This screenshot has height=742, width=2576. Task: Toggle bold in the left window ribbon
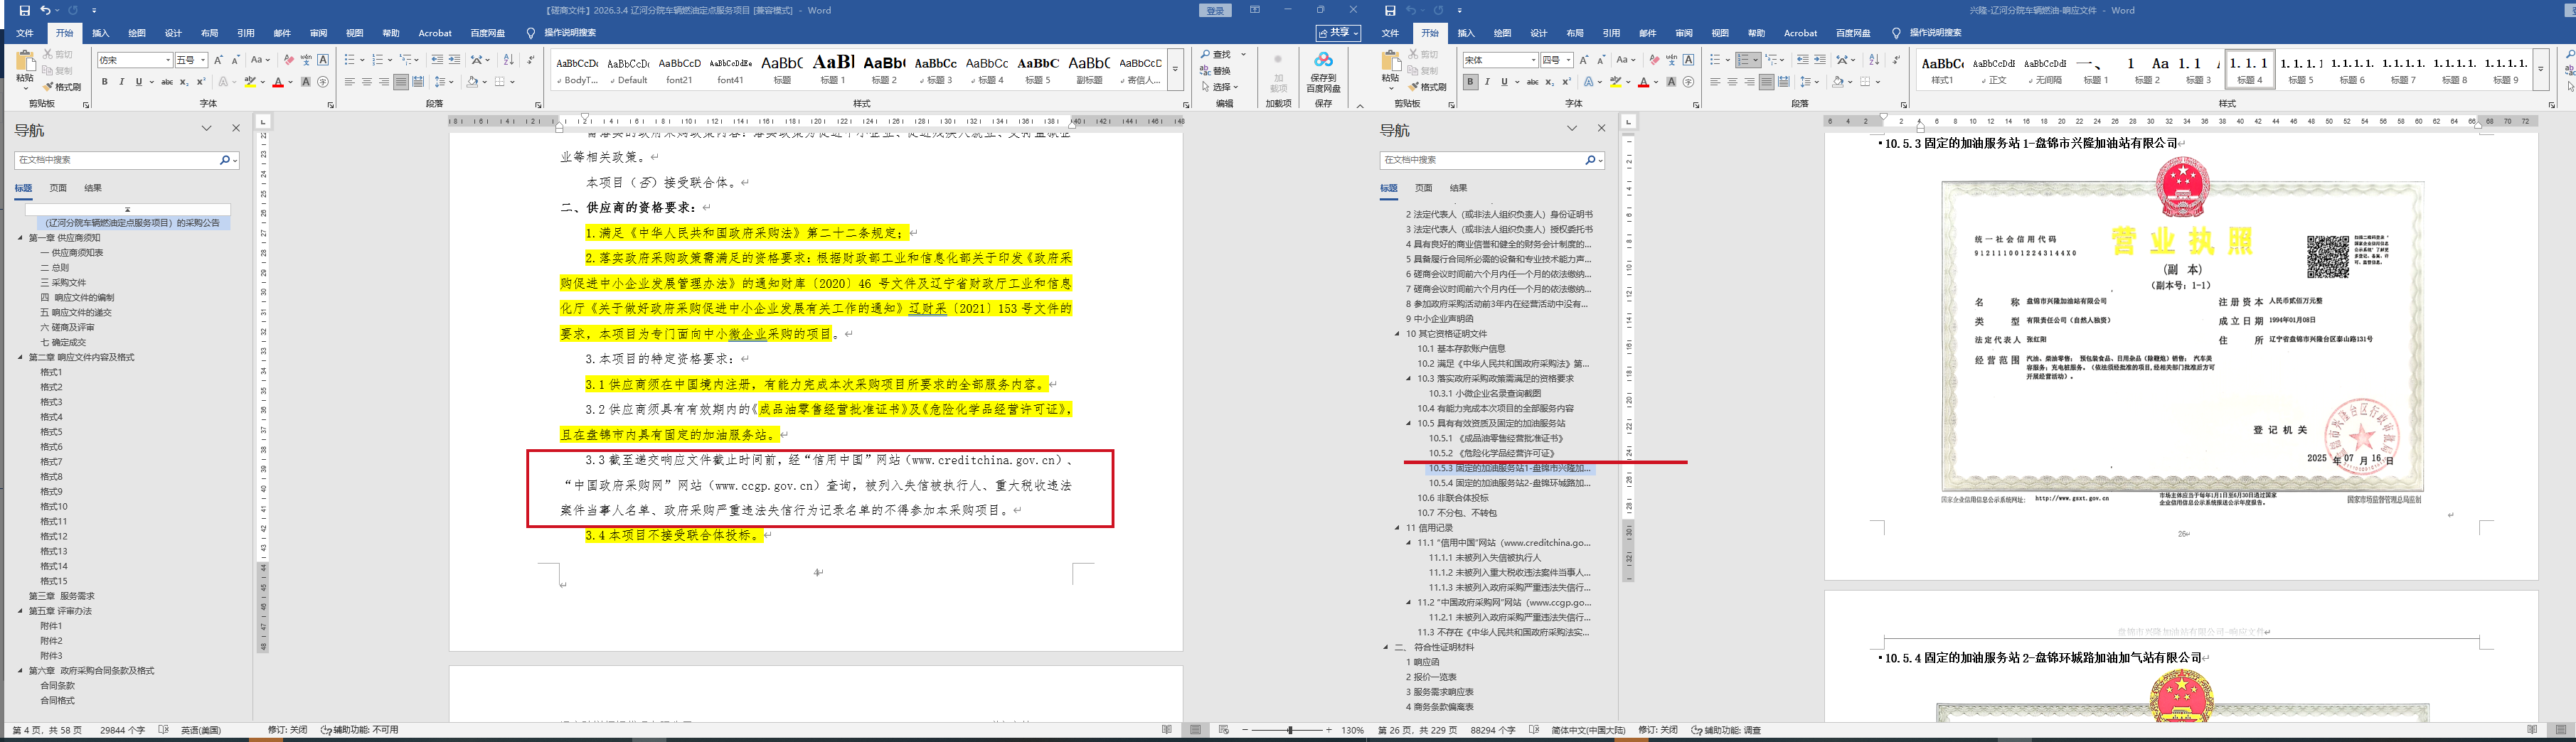tap(104, 82)
